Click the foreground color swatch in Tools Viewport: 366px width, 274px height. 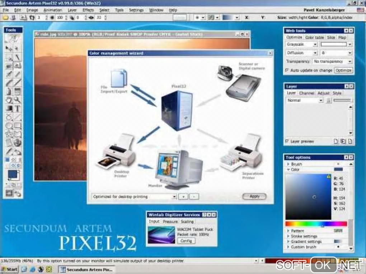[12, 174]
